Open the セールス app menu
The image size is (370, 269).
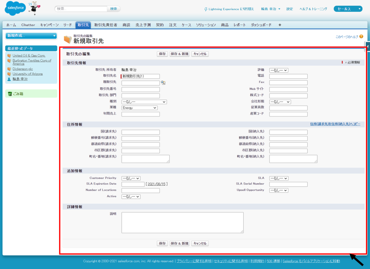point(348,9)
